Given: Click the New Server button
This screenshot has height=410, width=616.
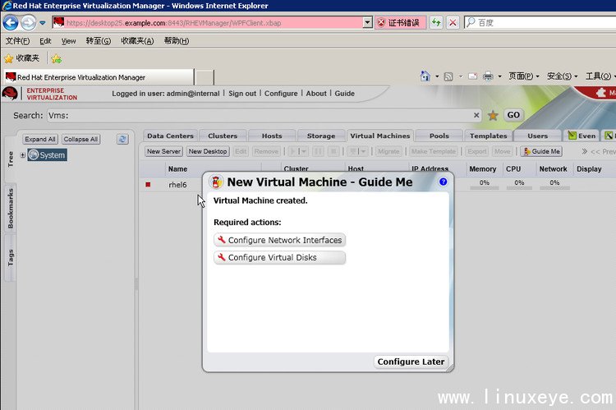Looking at the screenshot, I should 163,151.
